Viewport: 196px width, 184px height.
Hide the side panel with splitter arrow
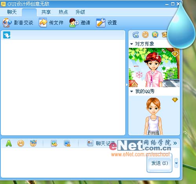(x=127, y=85)
